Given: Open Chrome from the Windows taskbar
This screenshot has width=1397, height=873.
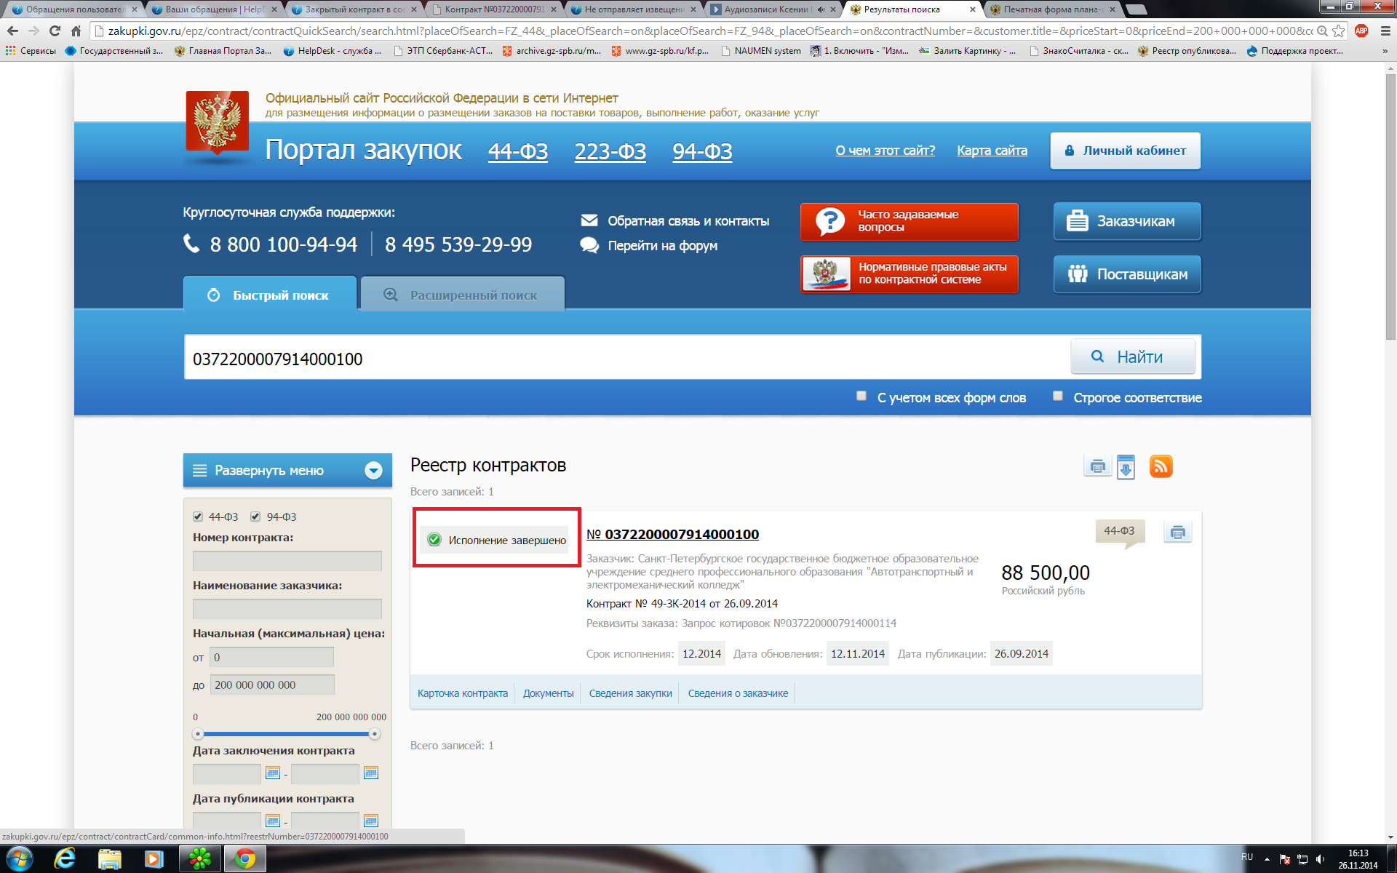Looking at the screenshot, I should (244, 859).
